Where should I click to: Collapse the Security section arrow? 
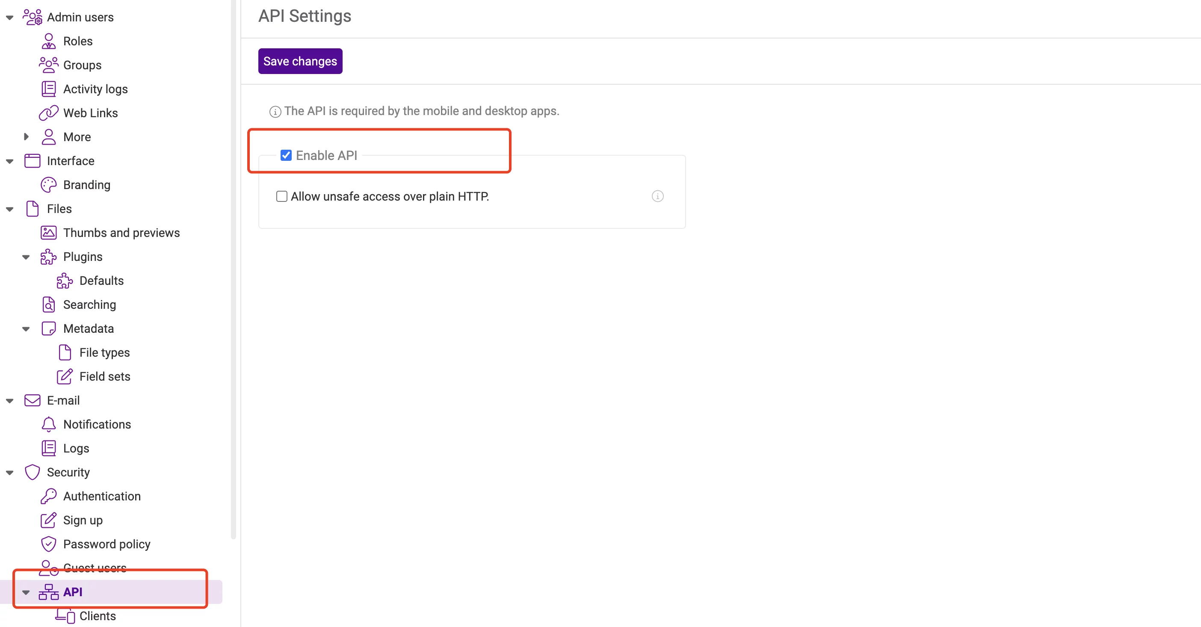[10, 472]
